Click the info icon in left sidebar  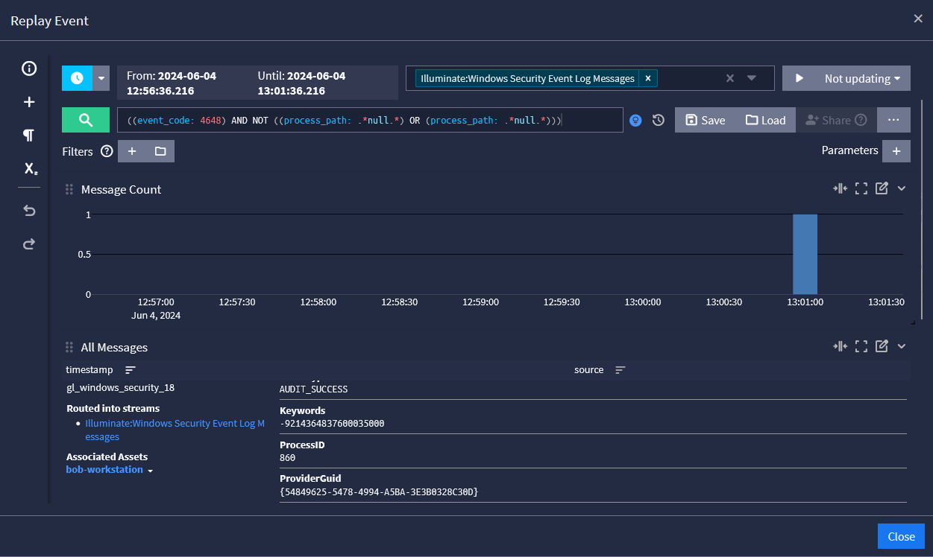tap(29, 69)
